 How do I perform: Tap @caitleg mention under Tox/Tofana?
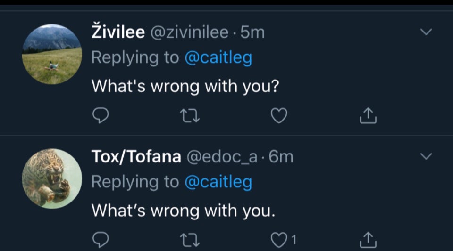tap(218, 182)
